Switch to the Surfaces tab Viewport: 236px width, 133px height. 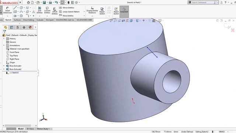pos(17,20)
